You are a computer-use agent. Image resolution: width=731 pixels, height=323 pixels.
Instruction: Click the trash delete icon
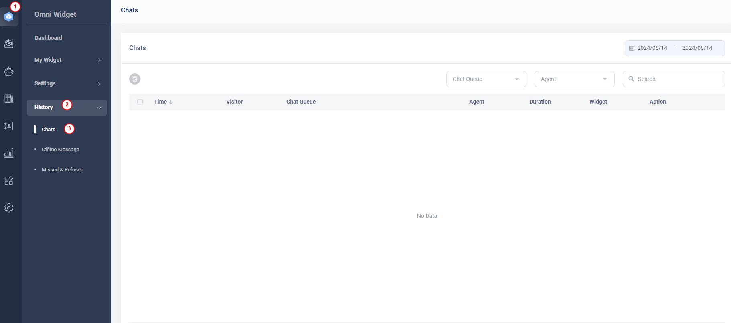tap(135, 79)
